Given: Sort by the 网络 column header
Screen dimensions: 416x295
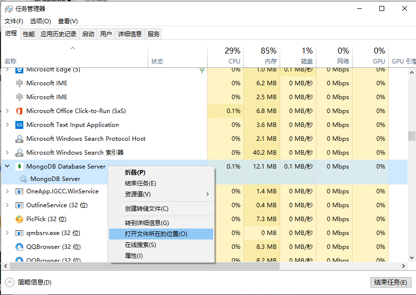Looking at the screenshot, I should pos(334,56).
